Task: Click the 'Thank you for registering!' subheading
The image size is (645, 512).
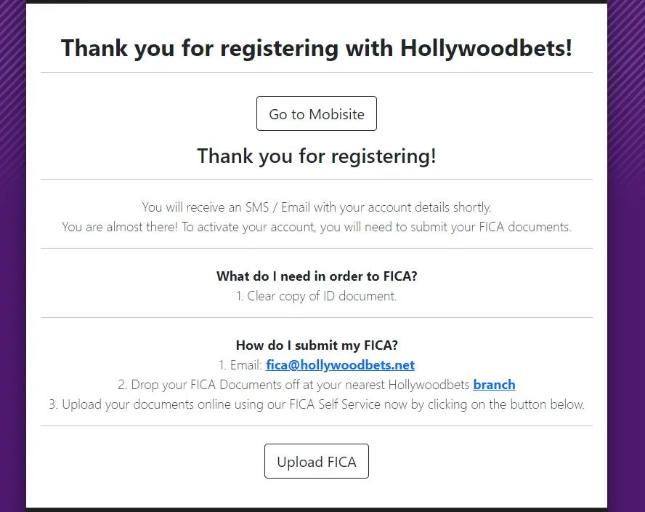Action: pos(317,156)
